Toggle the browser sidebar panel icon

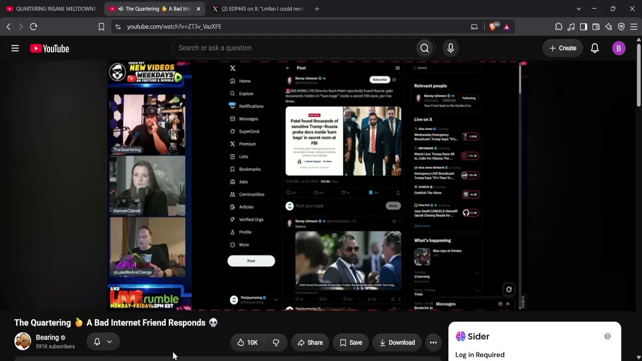[583, 27]
